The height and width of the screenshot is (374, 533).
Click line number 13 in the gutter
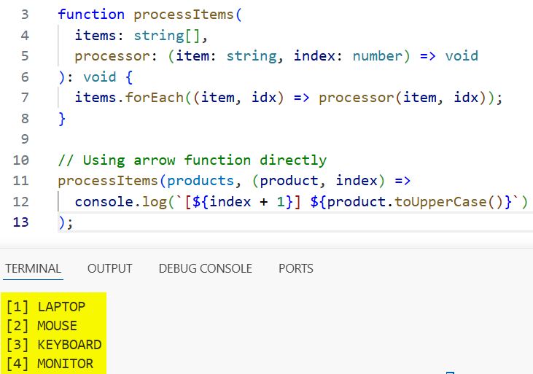pos(20,222)
